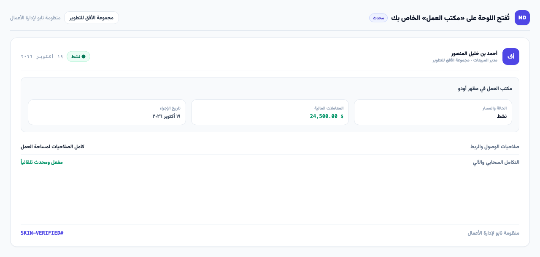The width and height of the screenshot is (540, 257).
Task: Click كامل الصلاحيات لمساحة العمل value
Action: [52, 147]
